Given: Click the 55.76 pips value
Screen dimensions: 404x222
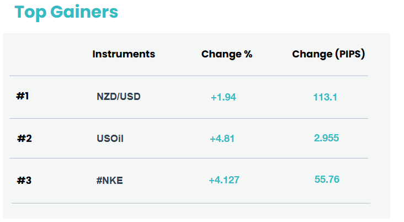Looking at the screenshot, I should [x=327, y=179].
